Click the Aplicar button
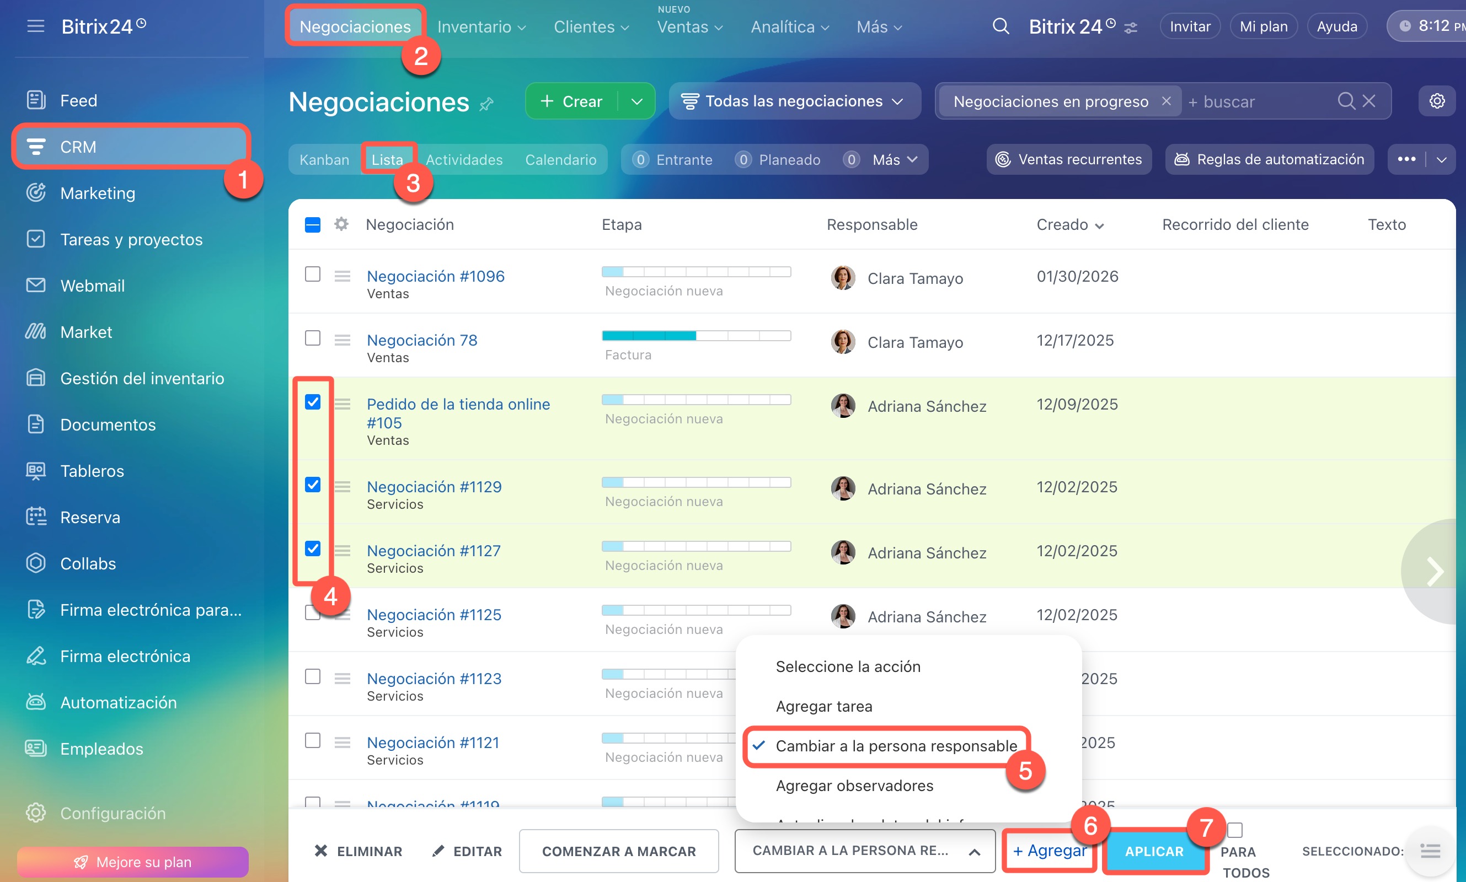 point(1154,851)
